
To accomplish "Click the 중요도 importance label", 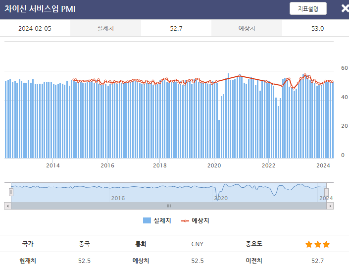I will [x=254, y=244].
